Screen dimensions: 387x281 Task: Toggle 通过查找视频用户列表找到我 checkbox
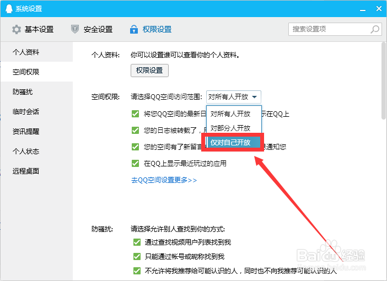[x=137, y=242]
